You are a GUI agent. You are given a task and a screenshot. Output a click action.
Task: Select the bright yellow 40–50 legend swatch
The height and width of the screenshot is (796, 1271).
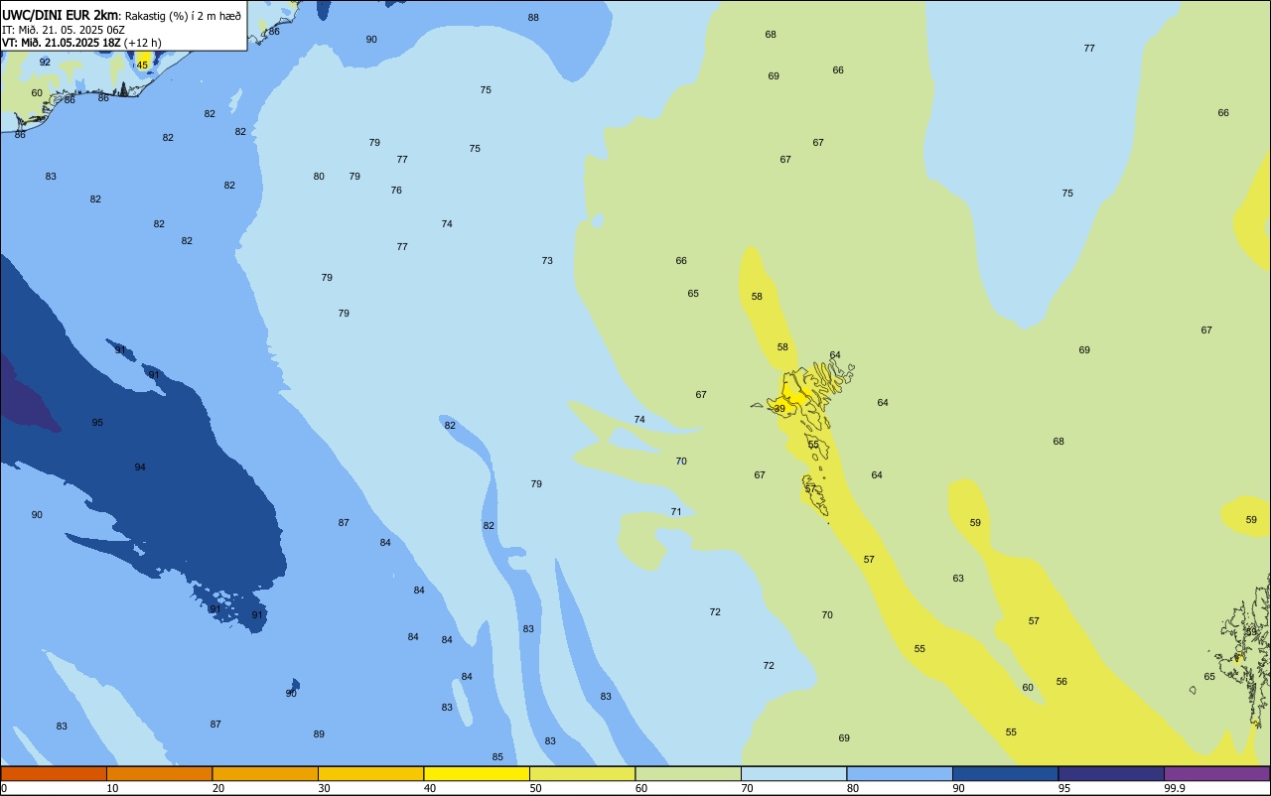tap(477, 773)
